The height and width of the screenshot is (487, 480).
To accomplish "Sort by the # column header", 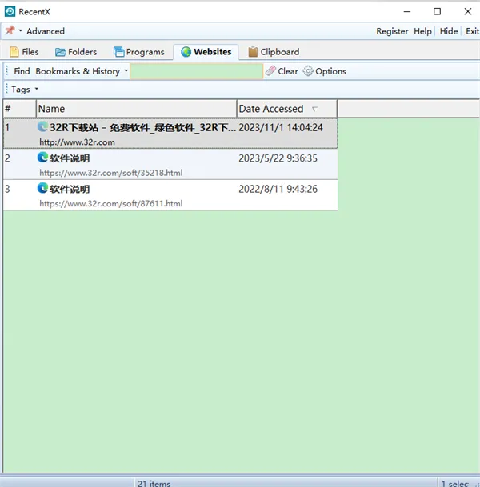I will pyautogui.click(x=19, y=109).
